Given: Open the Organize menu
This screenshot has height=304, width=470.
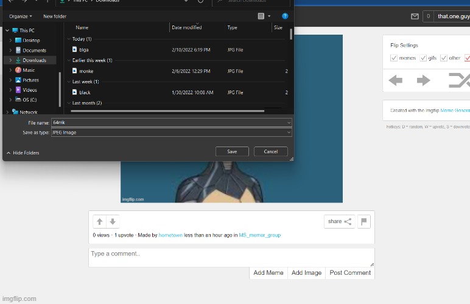Looking at the screenshot, I should point(21,16).
